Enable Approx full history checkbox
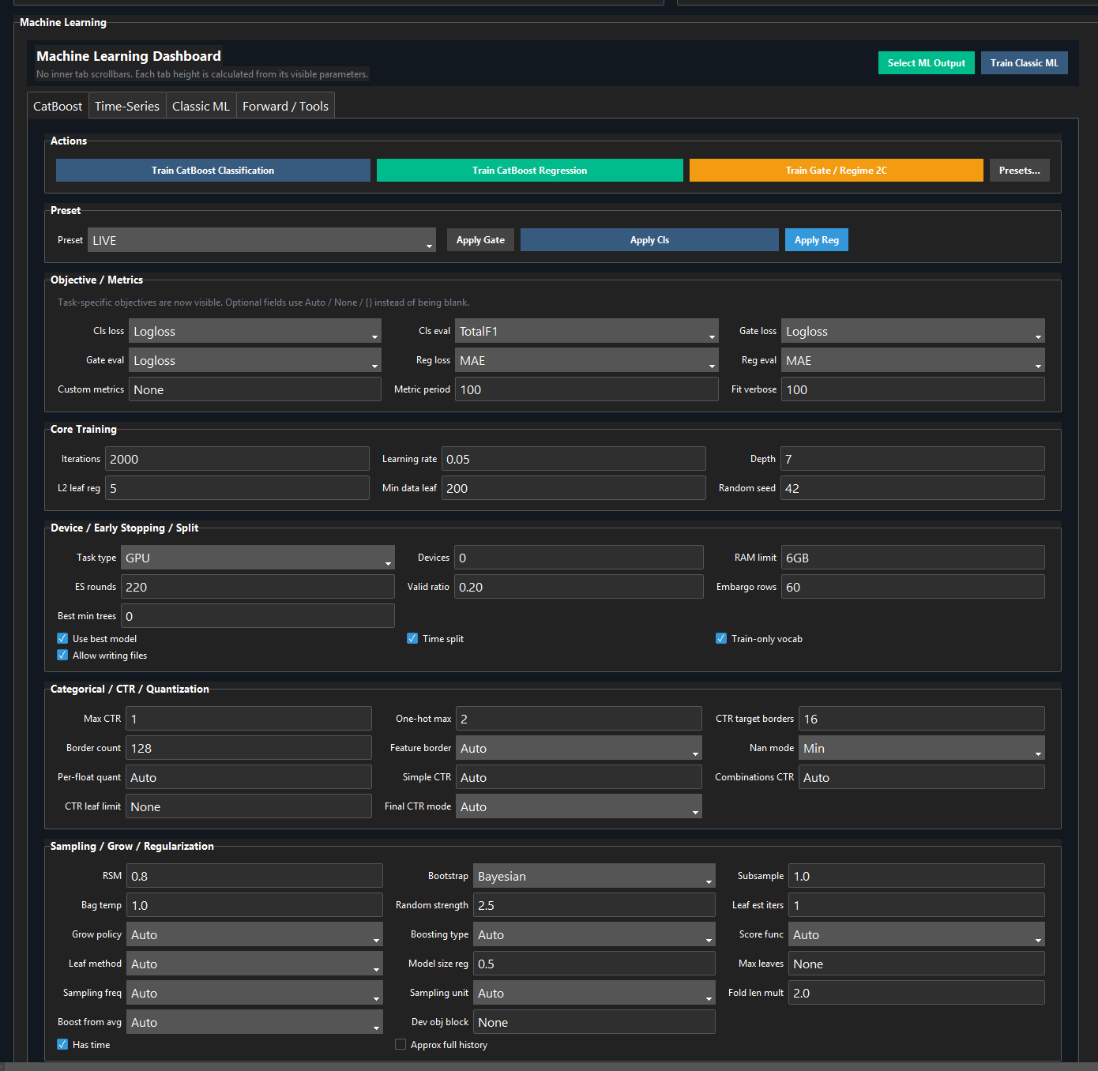1098x1071 pixels. point(400,1044)
